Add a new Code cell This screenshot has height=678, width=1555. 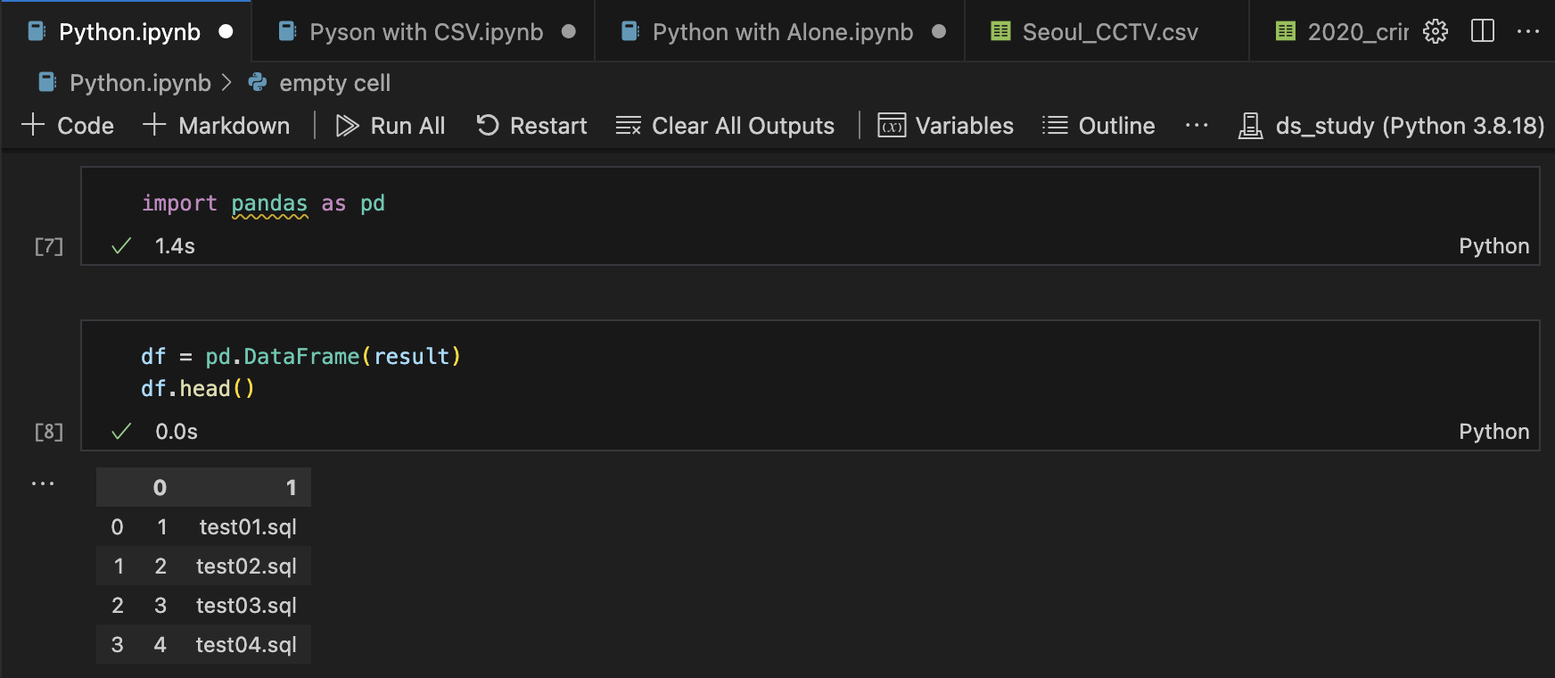click(x=68, y=126)
